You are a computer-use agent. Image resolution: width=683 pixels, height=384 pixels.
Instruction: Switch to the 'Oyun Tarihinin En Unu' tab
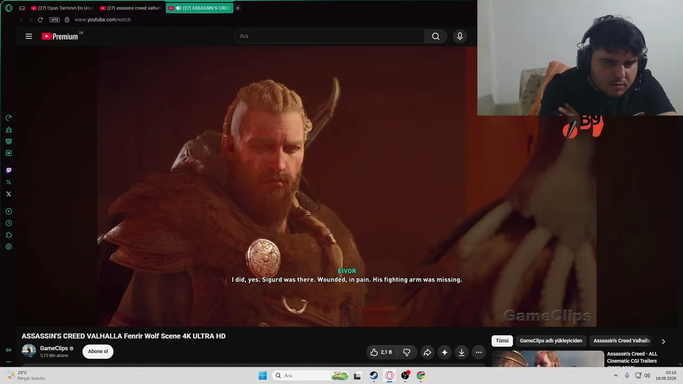(x=62, y=8)
